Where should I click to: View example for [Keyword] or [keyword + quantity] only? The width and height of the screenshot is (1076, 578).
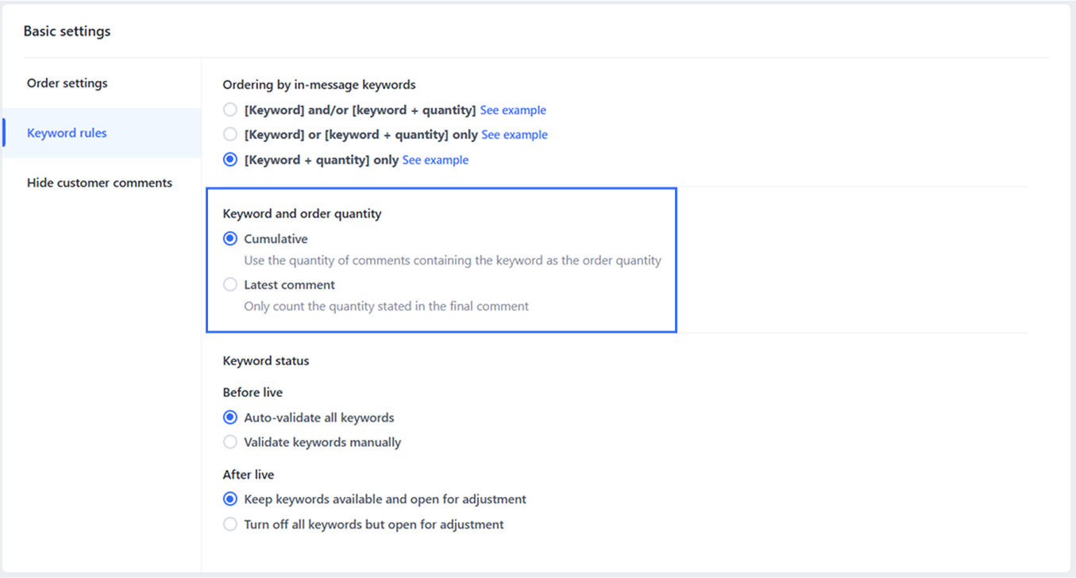pos(515,135)
